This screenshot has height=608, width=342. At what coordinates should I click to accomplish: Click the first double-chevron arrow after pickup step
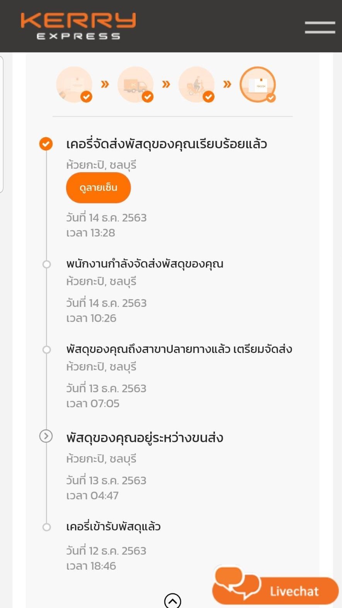(105, 84)
